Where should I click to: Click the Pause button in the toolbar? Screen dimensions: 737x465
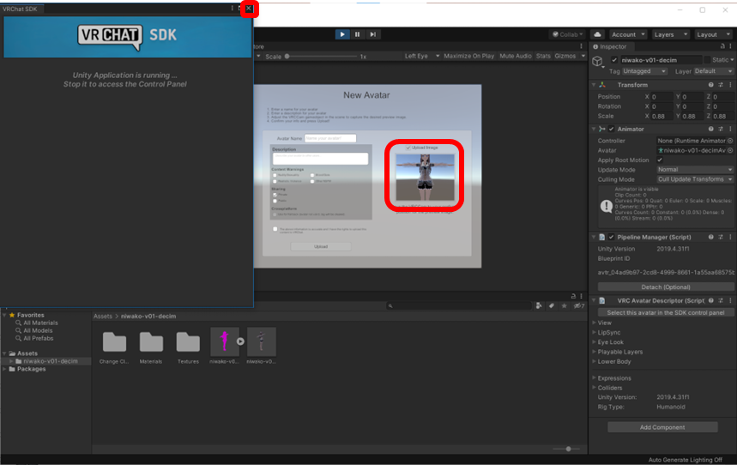click(358, 34)
